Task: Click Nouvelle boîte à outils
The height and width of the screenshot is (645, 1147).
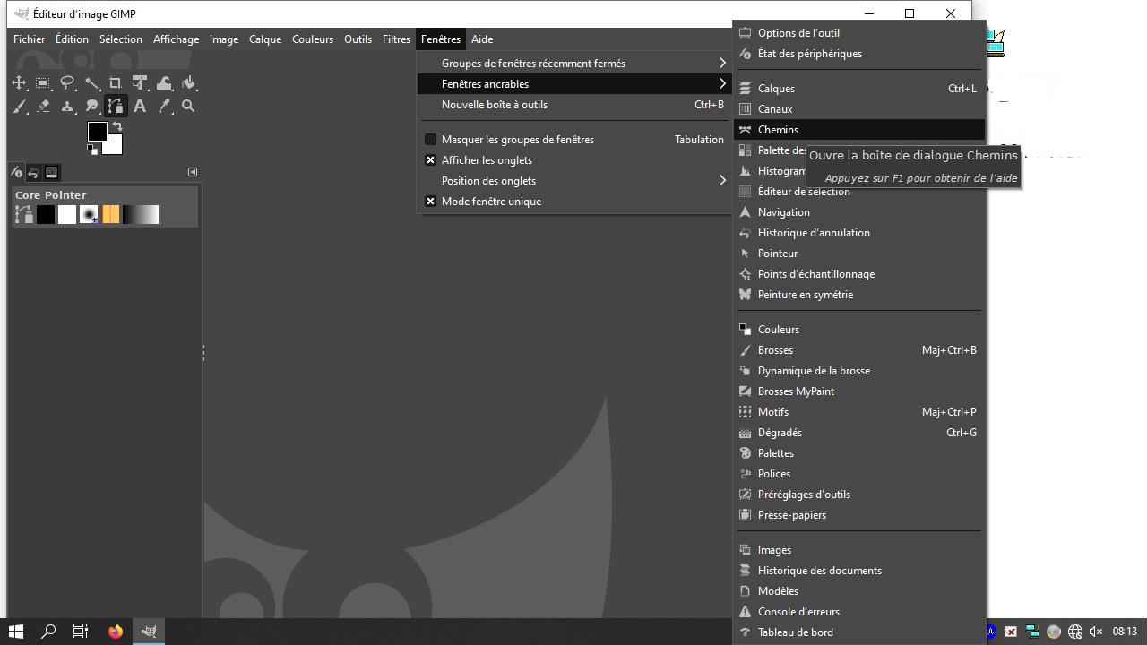Action: (x=495, y=105)
